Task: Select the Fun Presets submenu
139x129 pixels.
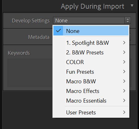Action: (x=91, y=71)
